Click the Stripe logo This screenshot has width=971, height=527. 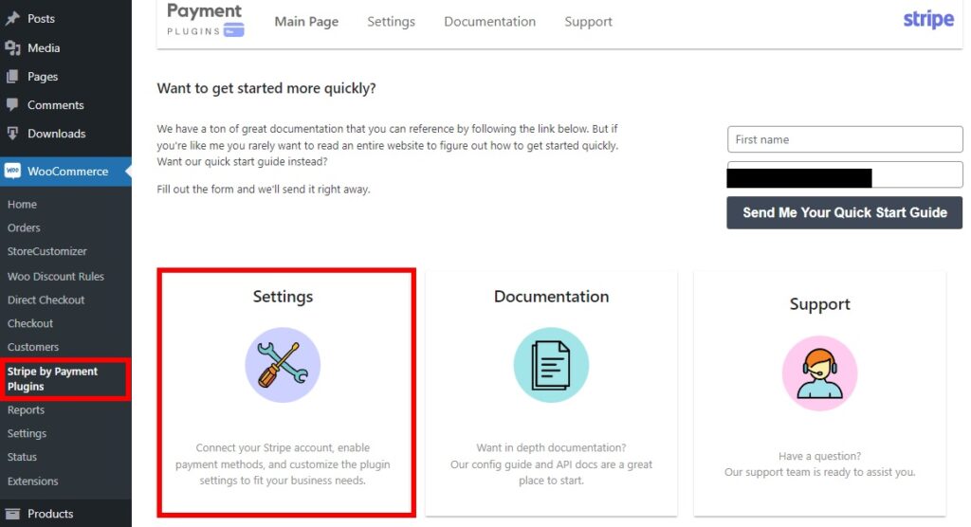pyautogui.click(x=928, y=20)
